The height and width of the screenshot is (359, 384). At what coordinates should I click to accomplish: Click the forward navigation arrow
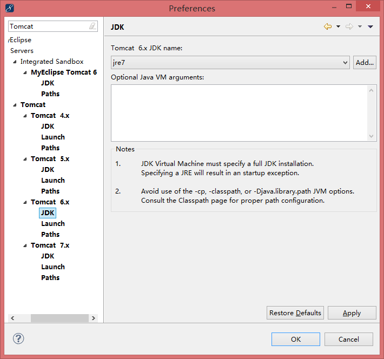point(349,26)
